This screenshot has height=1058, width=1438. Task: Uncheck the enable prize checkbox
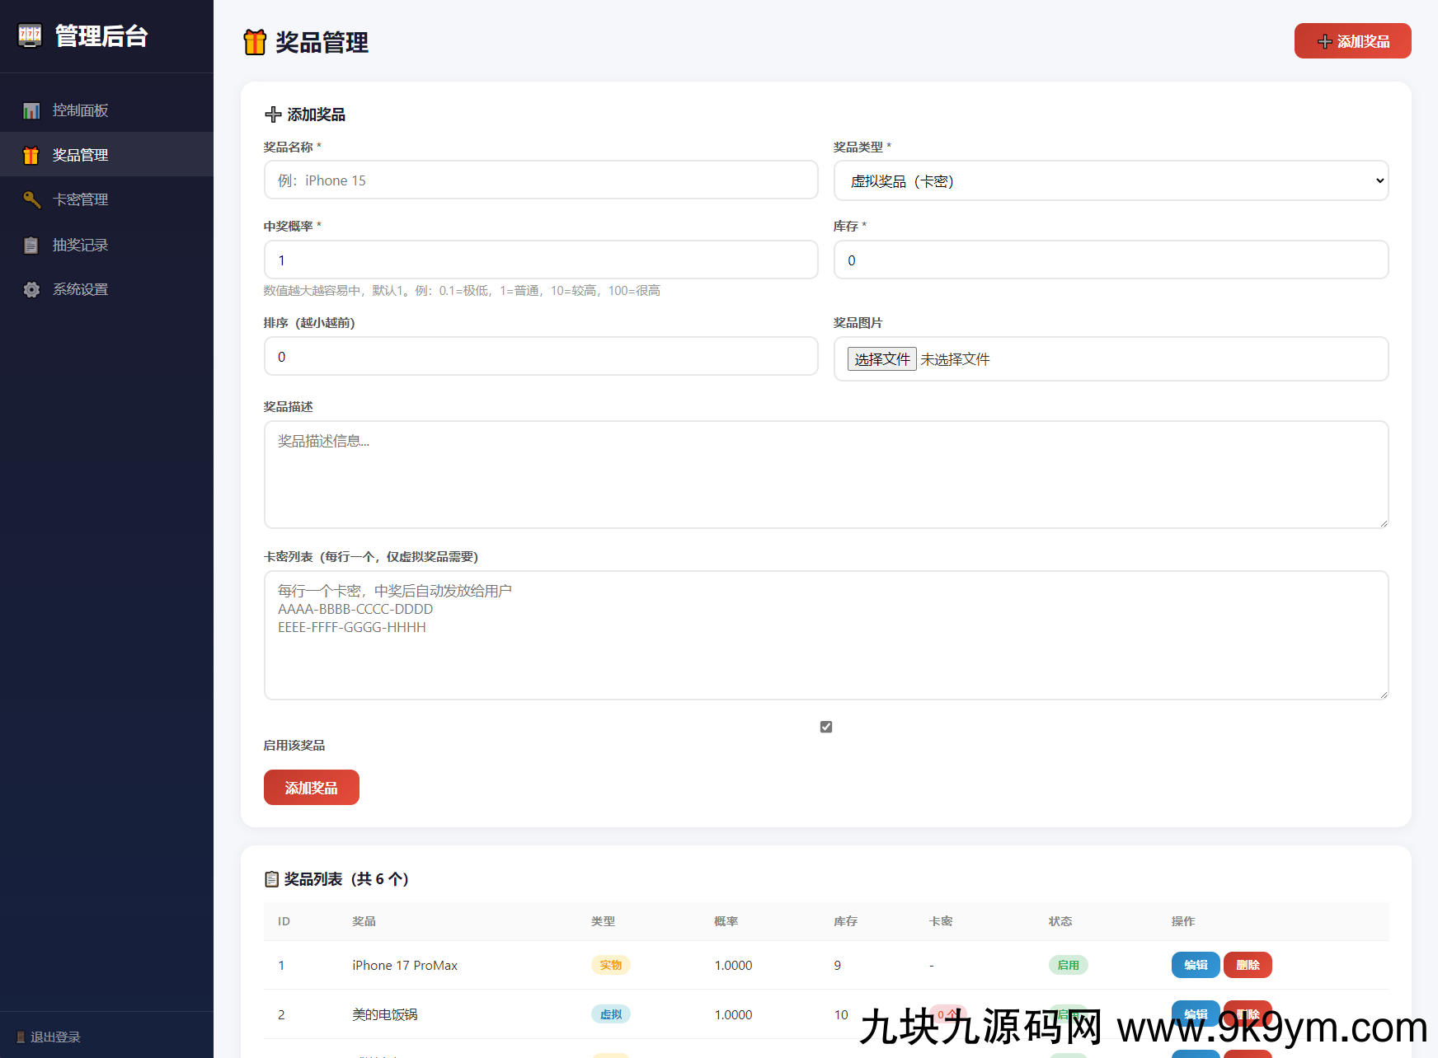pos(826,727)
